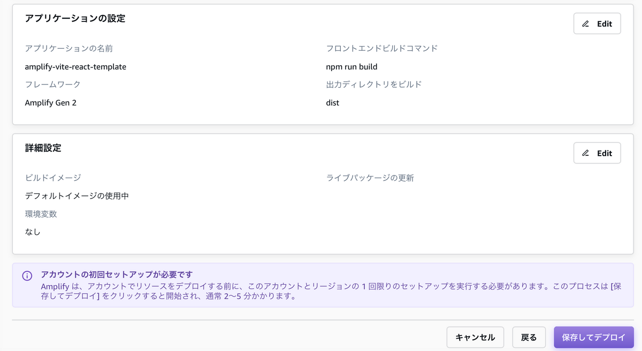
Task: Click 保存してデプロイ to deploy
Action: point(594,338)
